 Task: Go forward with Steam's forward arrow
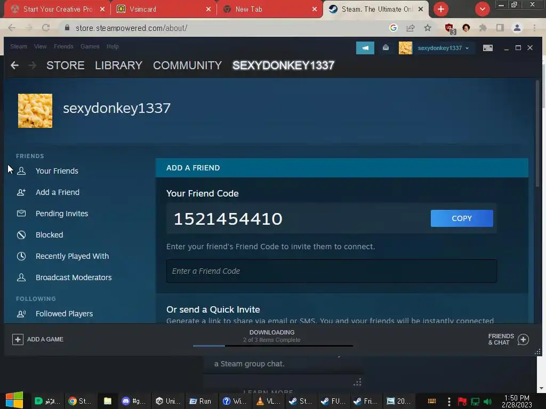pyautogui.click(x=32, y=66)
